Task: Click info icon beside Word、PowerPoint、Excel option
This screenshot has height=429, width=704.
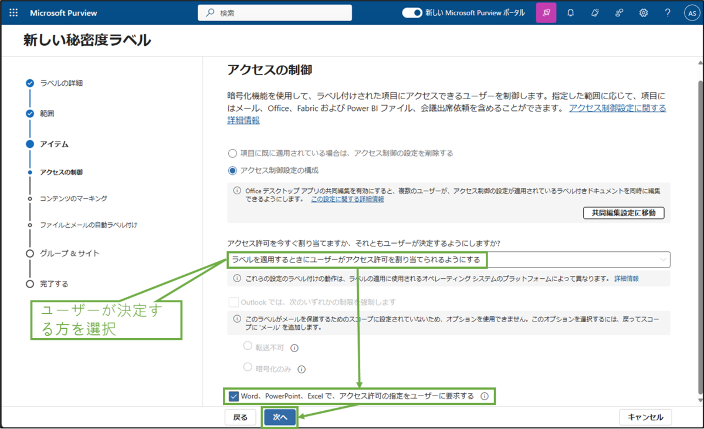Action: (x=485, y=396)
